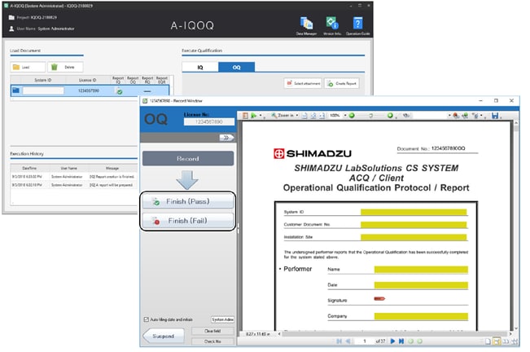530x352 pixels.
Task: Click the page number field
Action: [x=365, y=341]
